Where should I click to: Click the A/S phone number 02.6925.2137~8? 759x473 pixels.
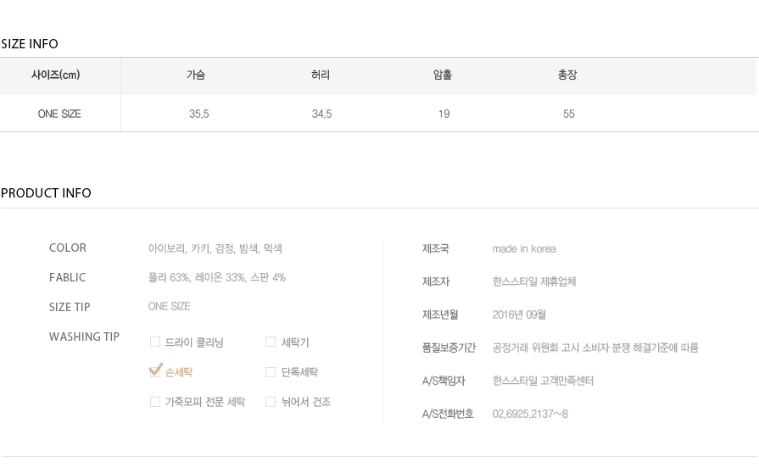530,414
